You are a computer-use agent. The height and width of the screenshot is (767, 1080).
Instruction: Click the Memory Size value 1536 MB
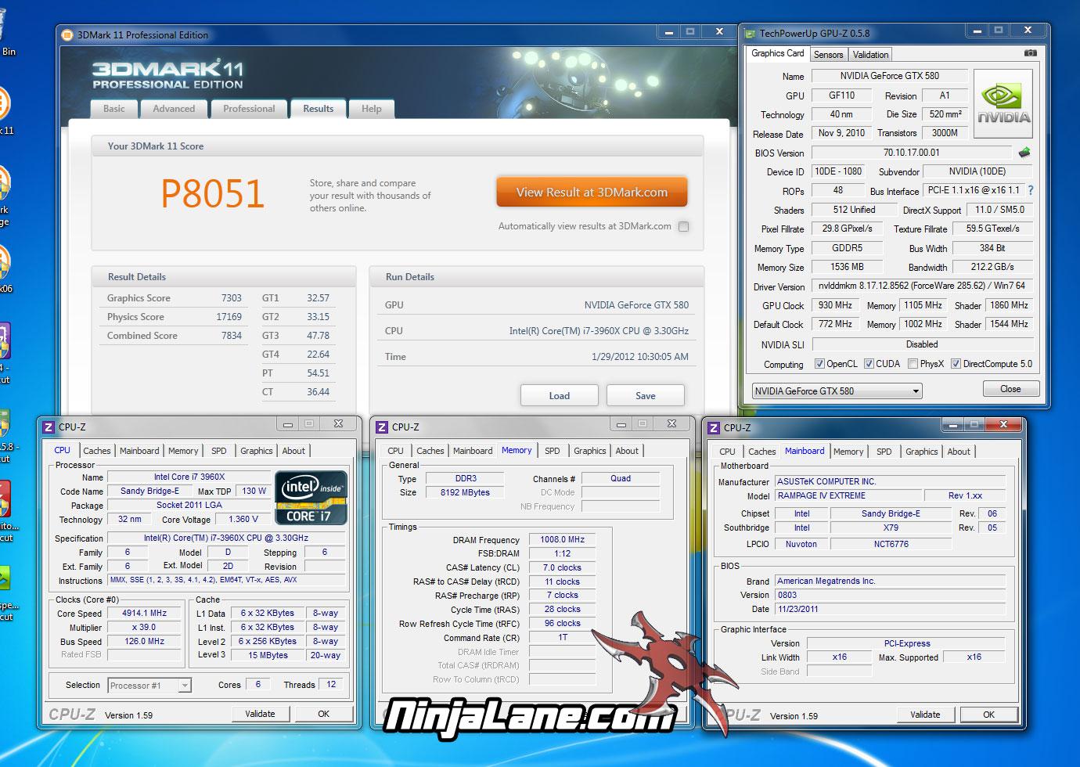tap(847, 267)
